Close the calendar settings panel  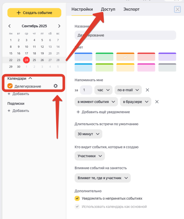click(x=177, y=9)
